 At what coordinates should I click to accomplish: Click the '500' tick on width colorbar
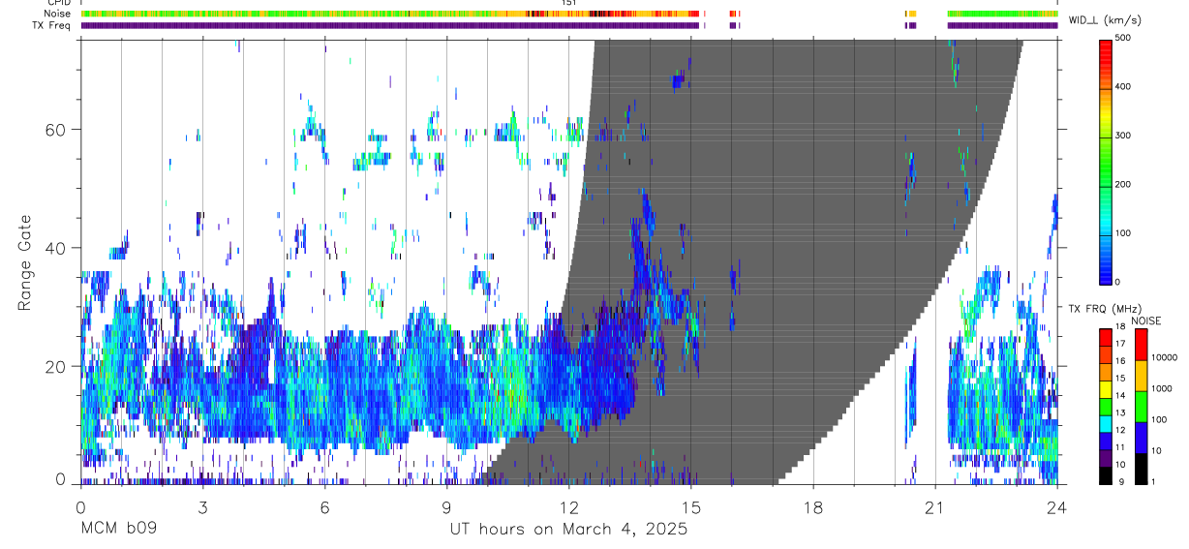[x=1123, y=39]
